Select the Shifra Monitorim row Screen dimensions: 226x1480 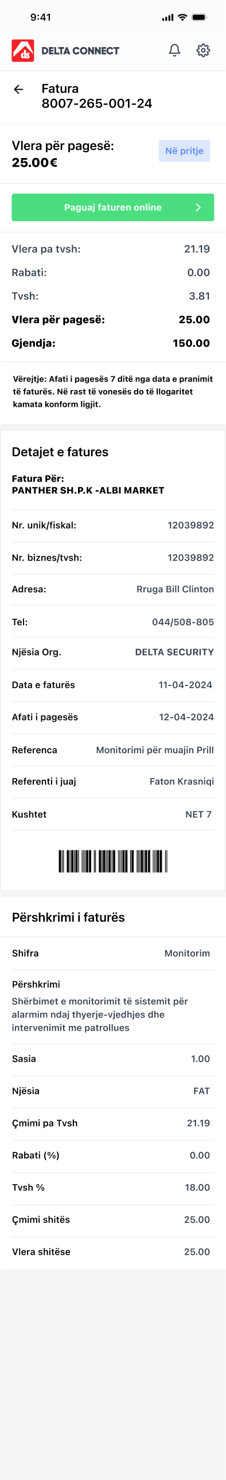click(113, 954)
